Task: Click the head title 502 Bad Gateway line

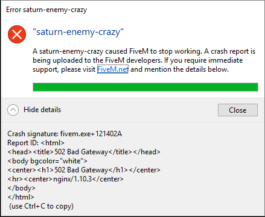Action: (84, 152)
